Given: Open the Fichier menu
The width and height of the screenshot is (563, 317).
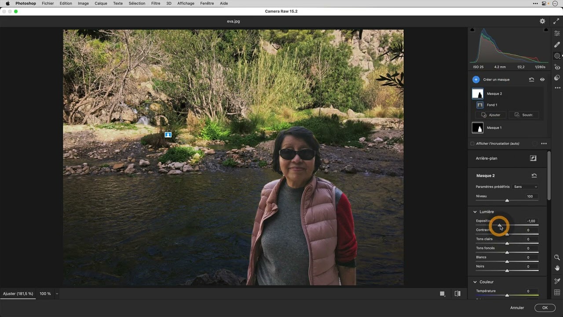Looking at the screenshot, I should coord(48,4).
